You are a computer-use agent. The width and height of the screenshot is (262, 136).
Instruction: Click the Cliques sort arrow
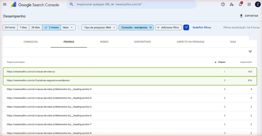coord(215,62)
